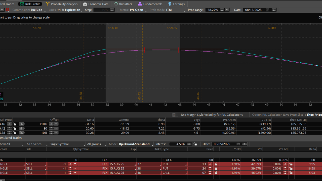Click the red icon left of Commission

click(x=7, y=10)
